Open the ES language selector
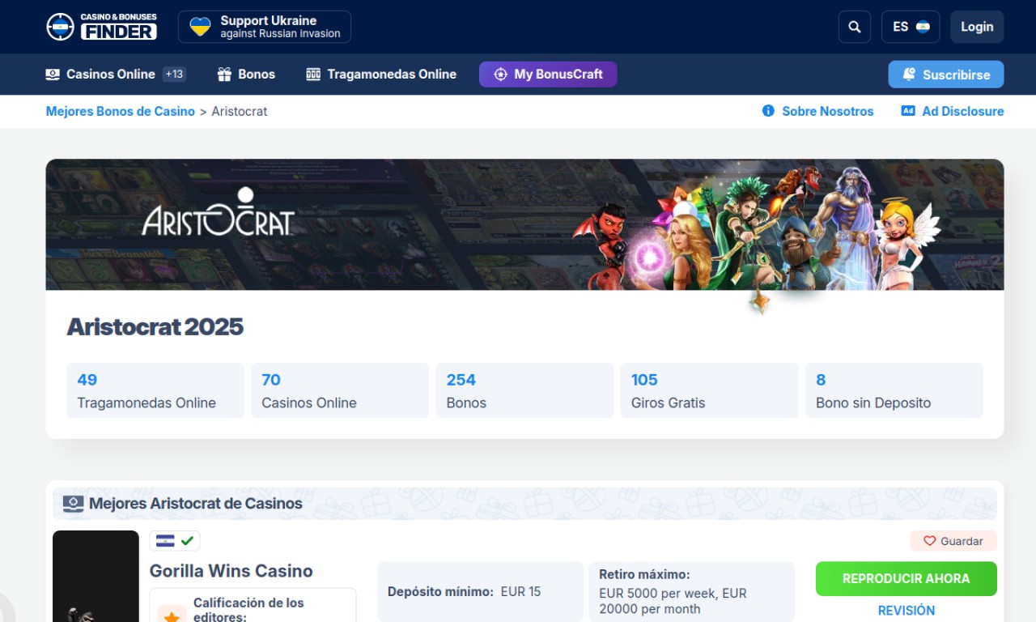This screenshot has width=1036, height=622. [x=911, y=27]
